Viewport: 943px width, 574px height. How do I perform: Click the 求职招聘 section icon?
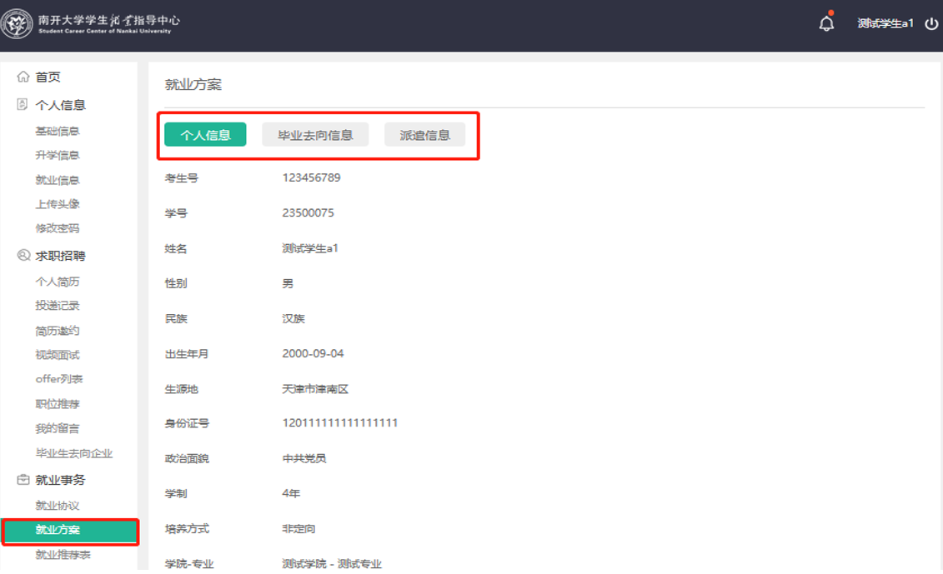(23, 256)
